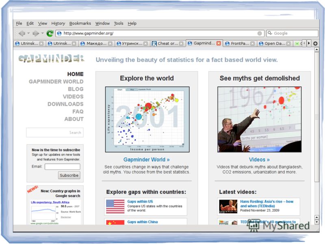The image size is (325, 244).
Task: Open new tab with plus icon
Action: tap(315, 44)
